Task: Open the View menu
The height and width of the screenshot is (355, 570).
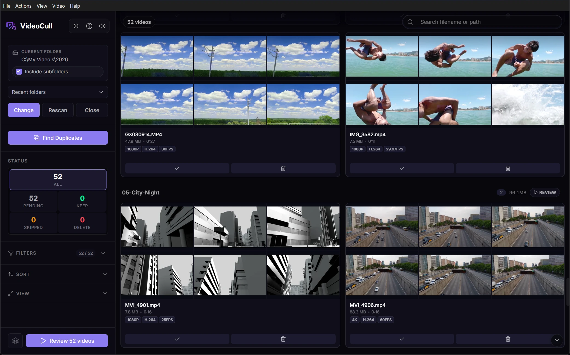Action: pos(42,6)
